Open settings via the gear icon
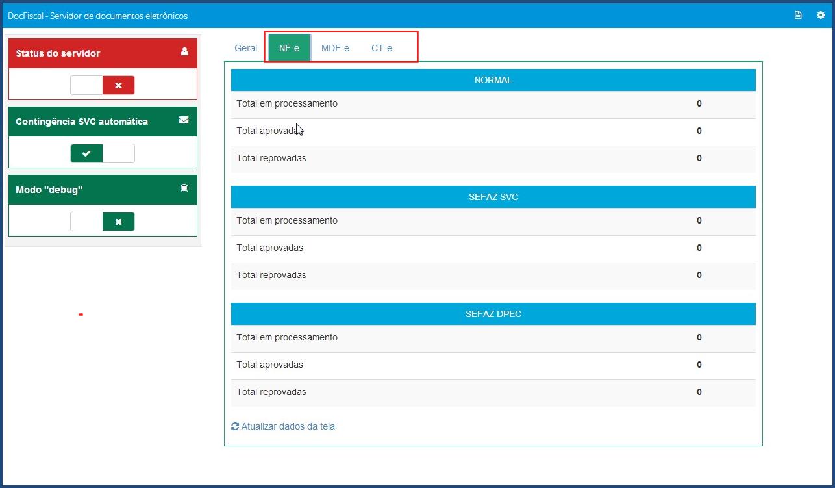The height and width of the screenshot is (488, 835). (821, 15)
